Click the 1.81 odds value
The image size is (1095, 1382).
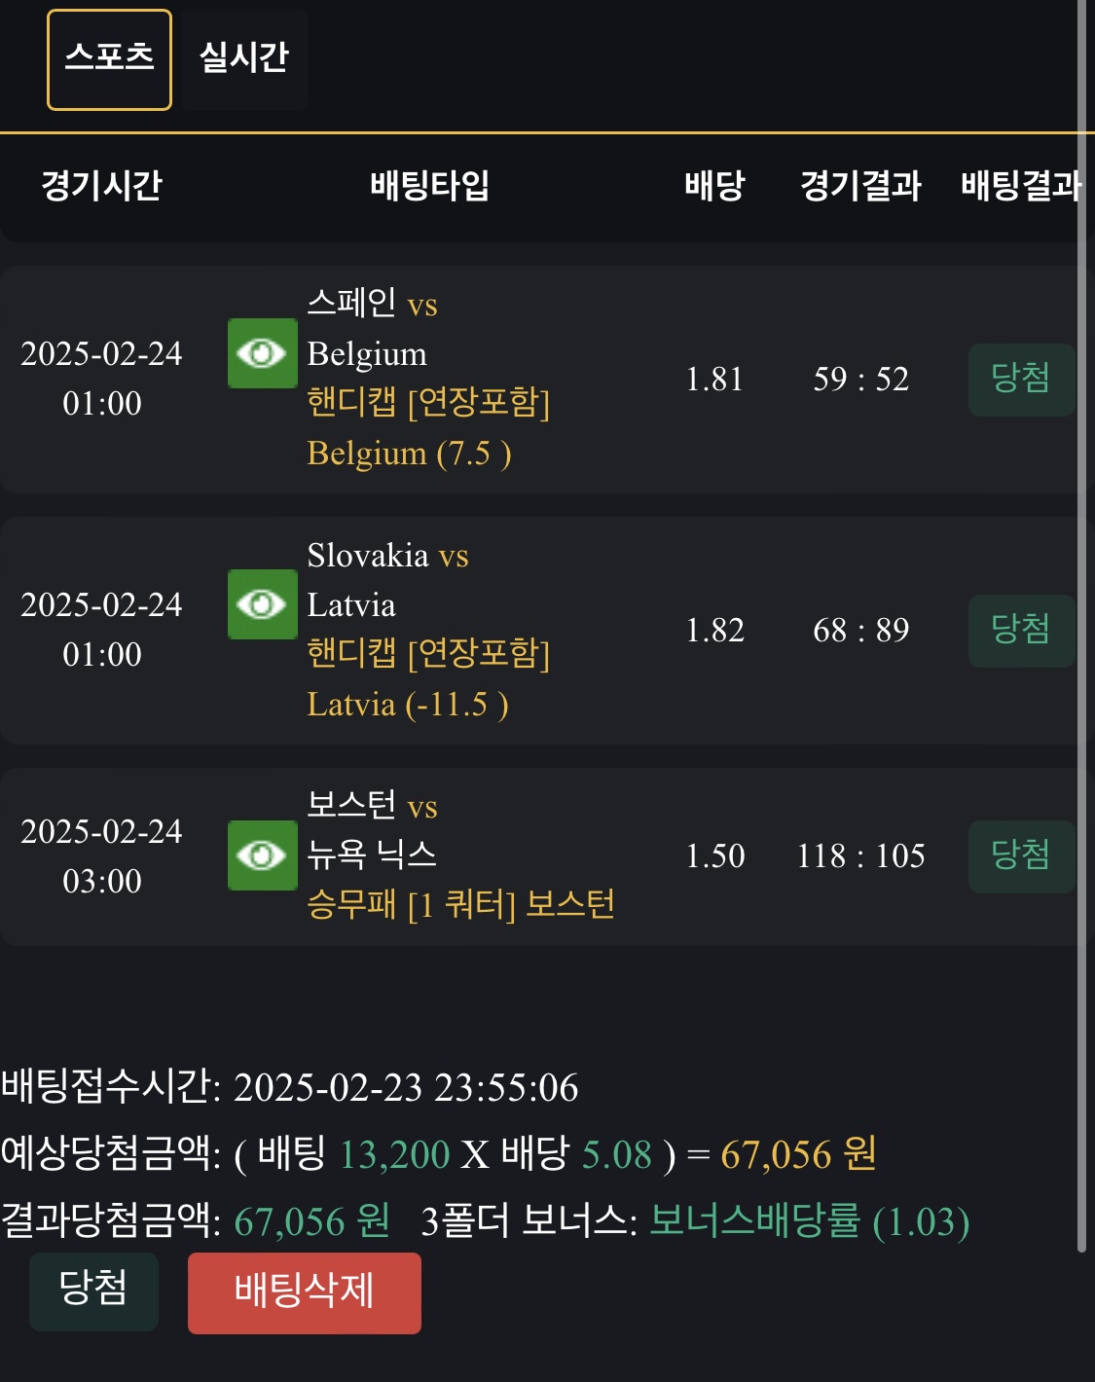click(714, 380)
